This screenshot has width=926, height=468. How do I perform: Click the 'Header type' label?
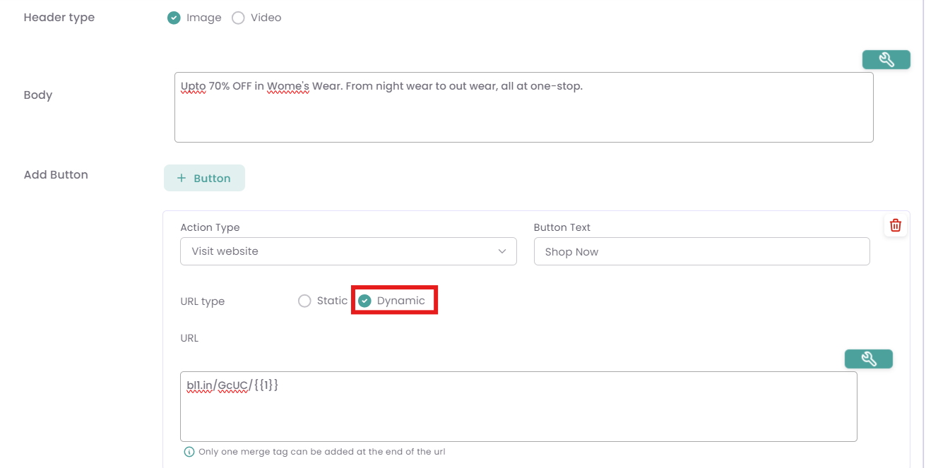click(x=59, y=18)
